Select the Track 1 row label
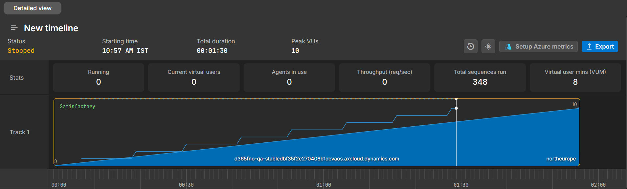This screenshot has height=189, width=627. coord(19,132)
